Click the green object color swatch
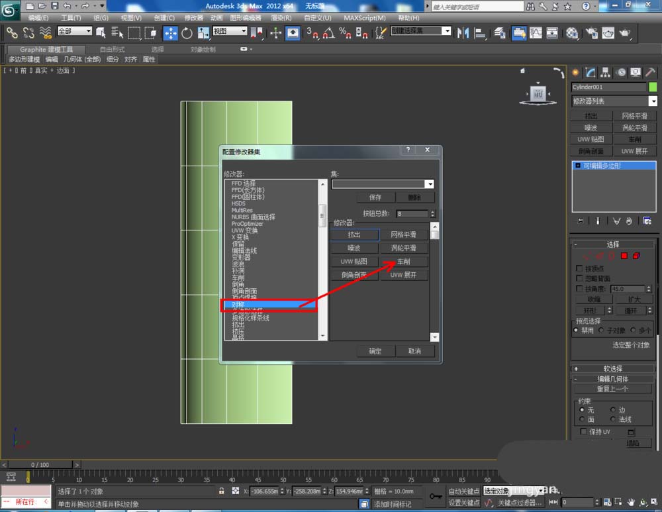The image size is (662, 512). pyautogui.click(x=653, y=87)
